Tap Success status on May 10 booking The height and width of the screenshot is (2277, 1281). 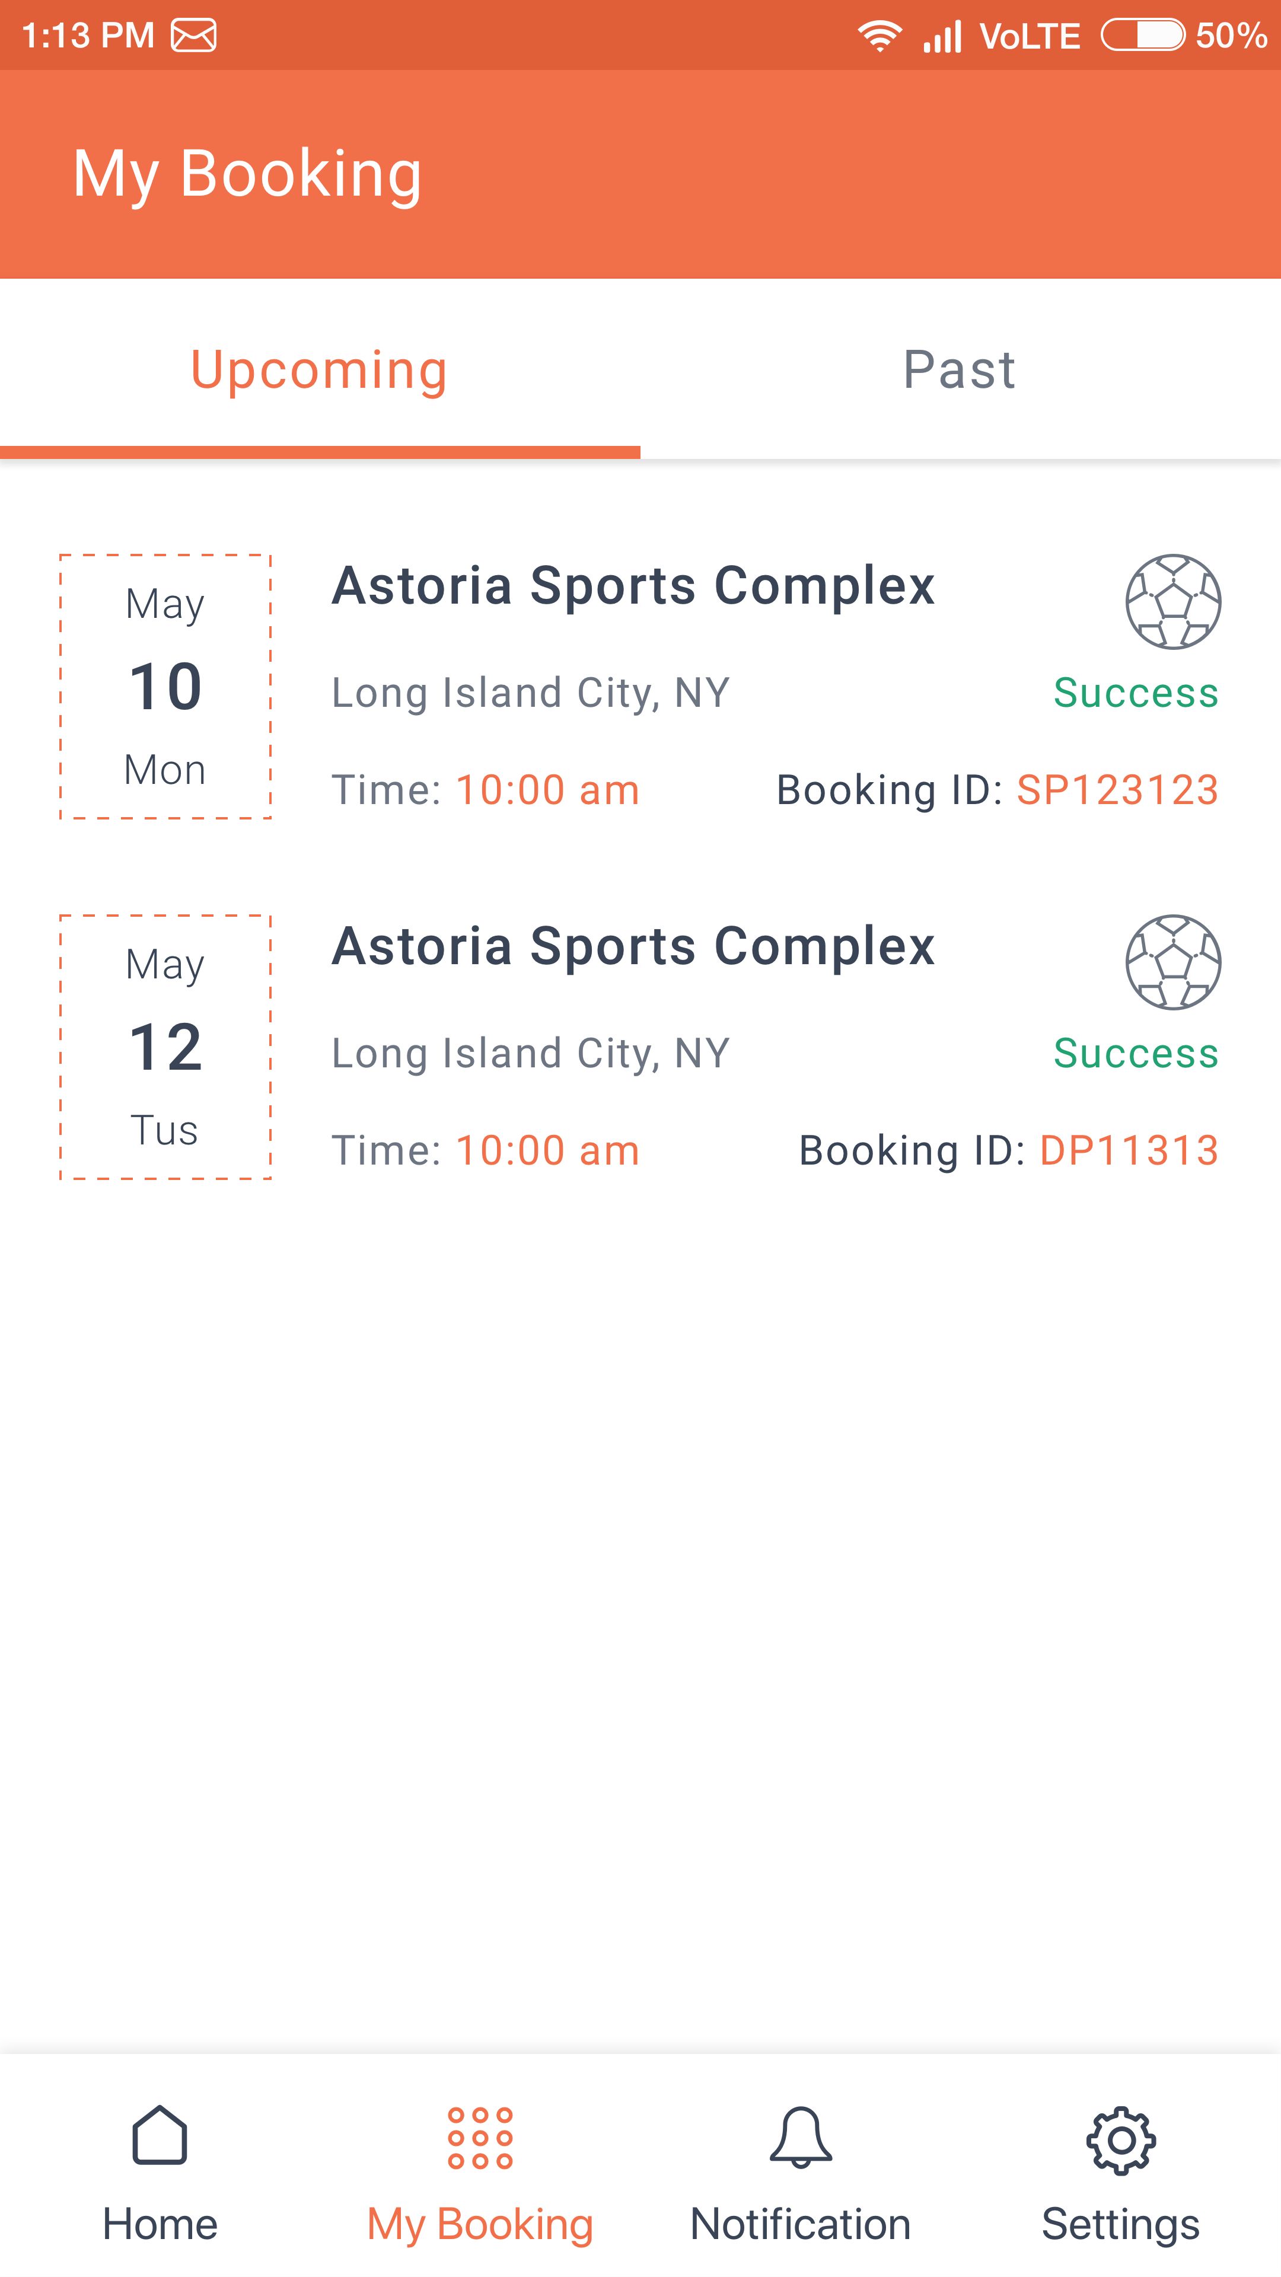pos(1136,693)
